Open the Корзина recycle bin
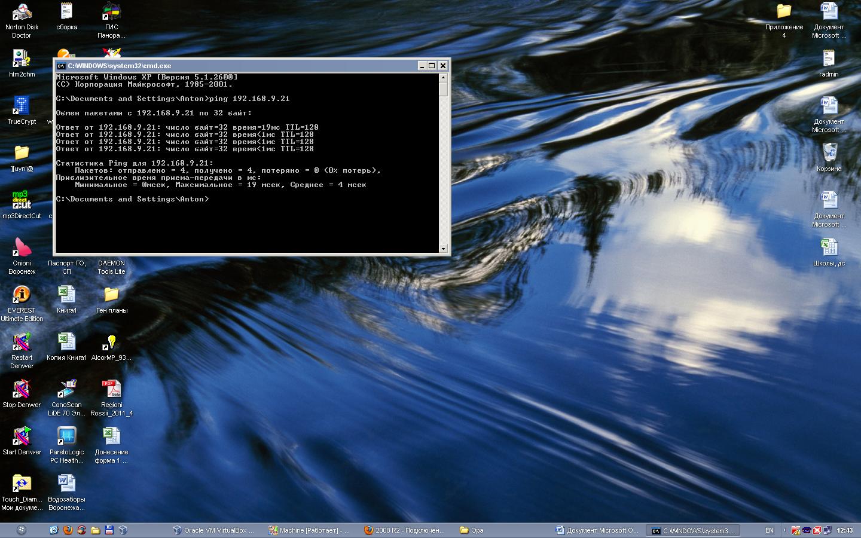The width and height of the screenshot is (861, 538). coord(829,154)
